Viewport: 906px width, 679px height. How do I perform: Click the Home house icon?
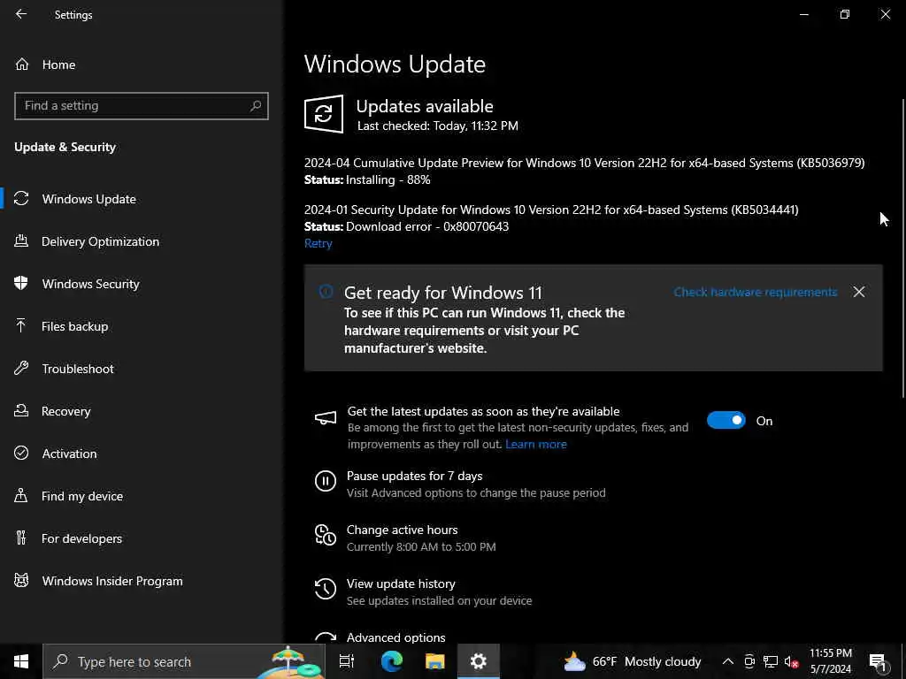click(22, 64)
